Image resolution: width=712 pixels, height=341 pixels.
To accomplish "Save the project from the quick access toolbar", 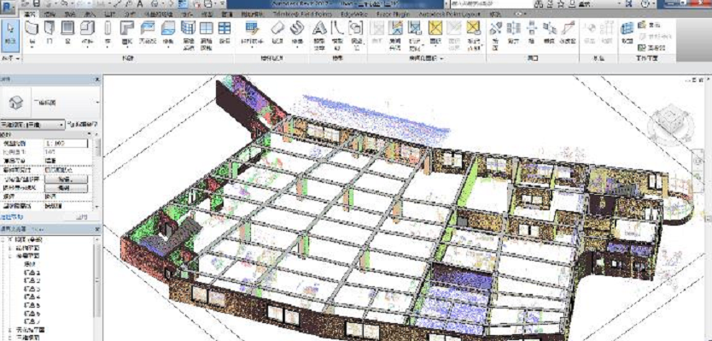I will point(37,3).
